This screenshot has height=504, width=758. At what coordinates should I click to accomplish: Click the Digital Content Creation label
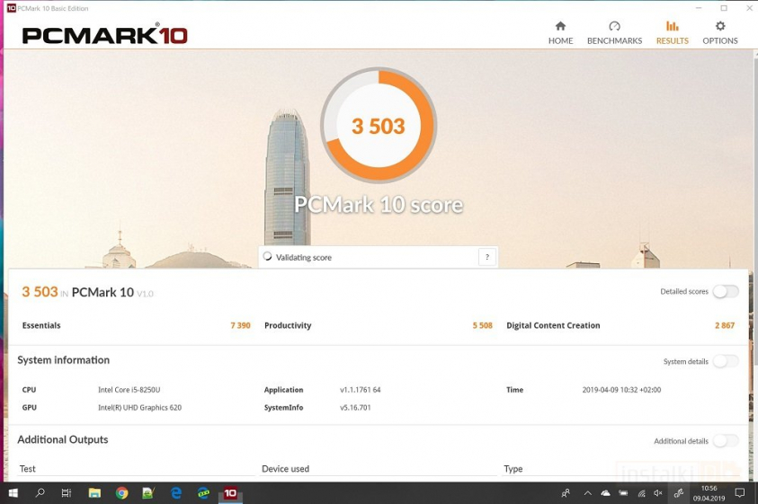coord(553,325)
